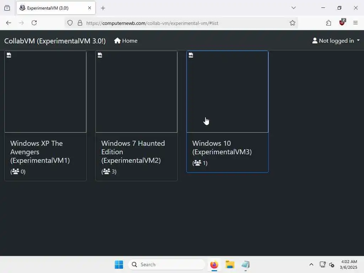Open Windows XP The Avengers VM thumbnail

[x=45, y=92]
